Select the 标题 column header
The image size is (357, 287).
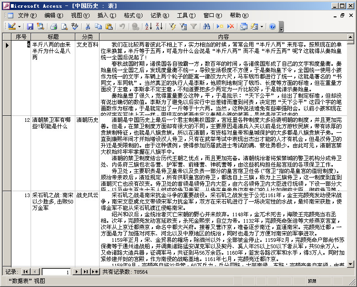(53, 37)
